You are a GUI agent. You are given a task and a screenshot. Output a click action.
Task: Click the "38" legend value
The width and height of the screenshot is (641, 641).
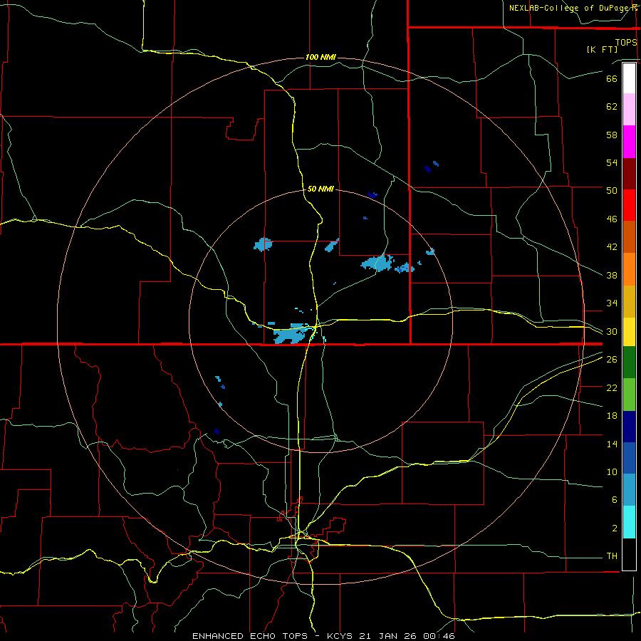pos(612,275)
